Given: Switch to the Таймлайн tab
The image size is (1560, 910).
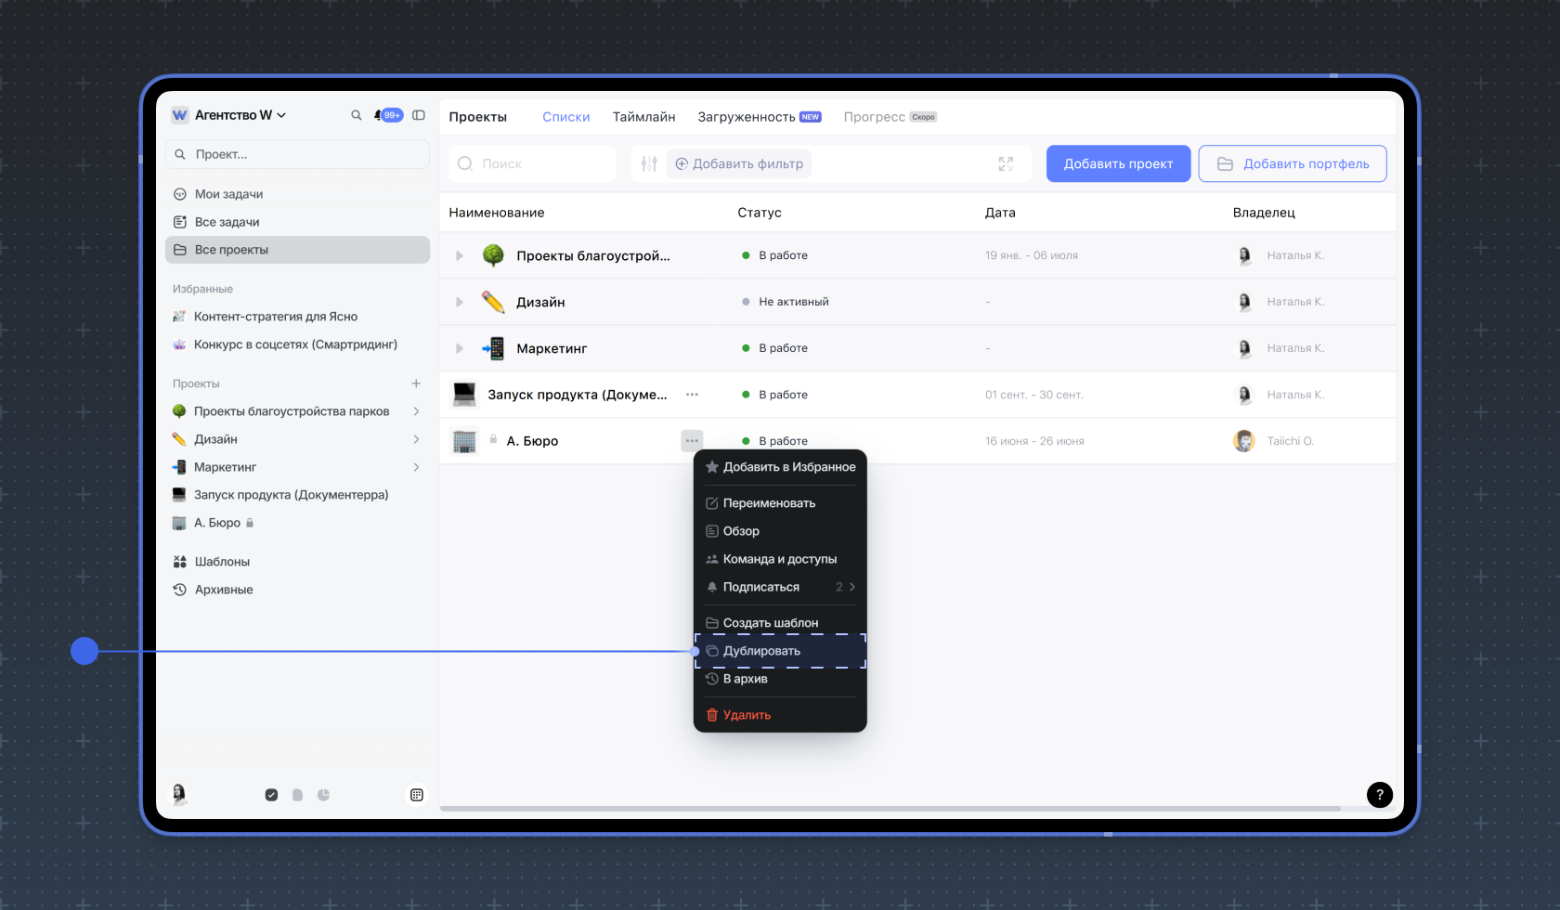Looking at the screenshot, I should coord(643,117).
